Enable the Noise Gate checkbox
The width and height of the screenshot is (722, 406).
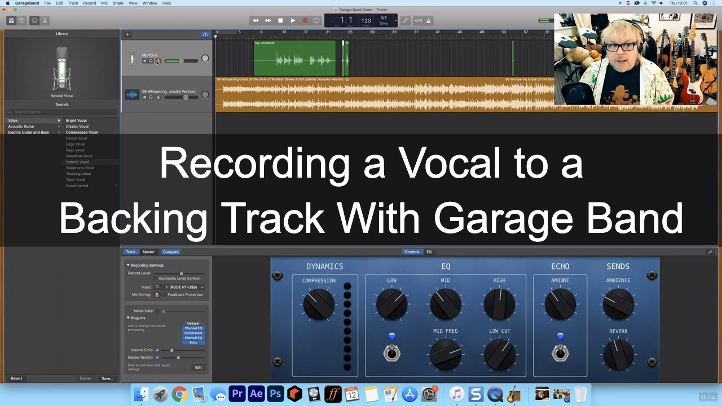[x=158, y=311]
